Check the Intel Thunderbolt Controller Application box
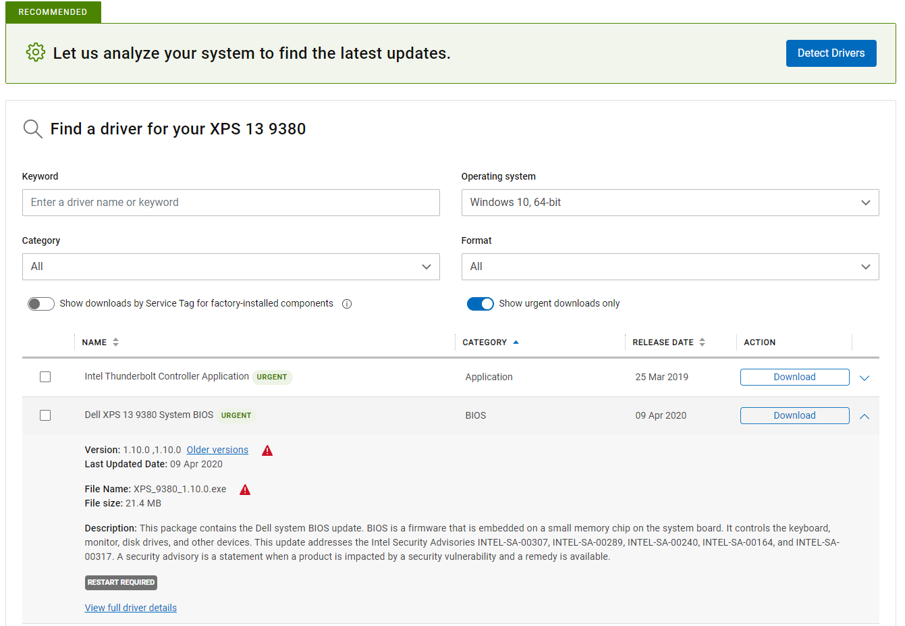Screen dimensions: 905x626 [x=45, y=377]
